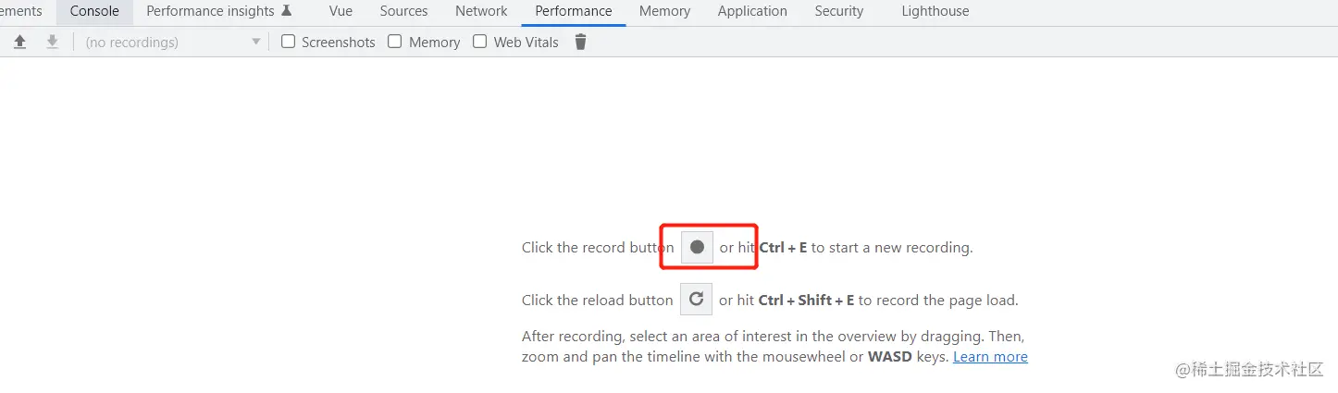Screen dimensions: 1338x393
Task: Open the Lighthouse tab
Action: [935, 11]
